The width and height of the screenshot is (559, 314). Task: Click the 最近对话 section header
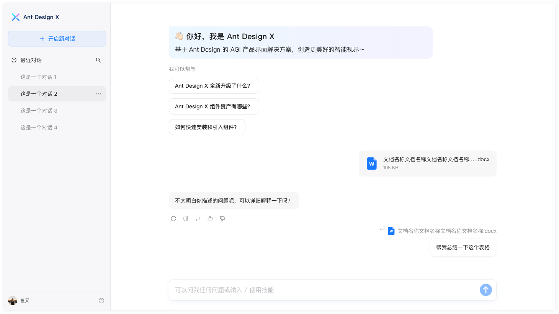pos(31,60)
